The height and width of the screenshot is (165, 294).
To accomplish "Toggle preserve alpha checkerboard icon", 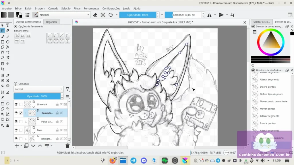I will (103, 15).
